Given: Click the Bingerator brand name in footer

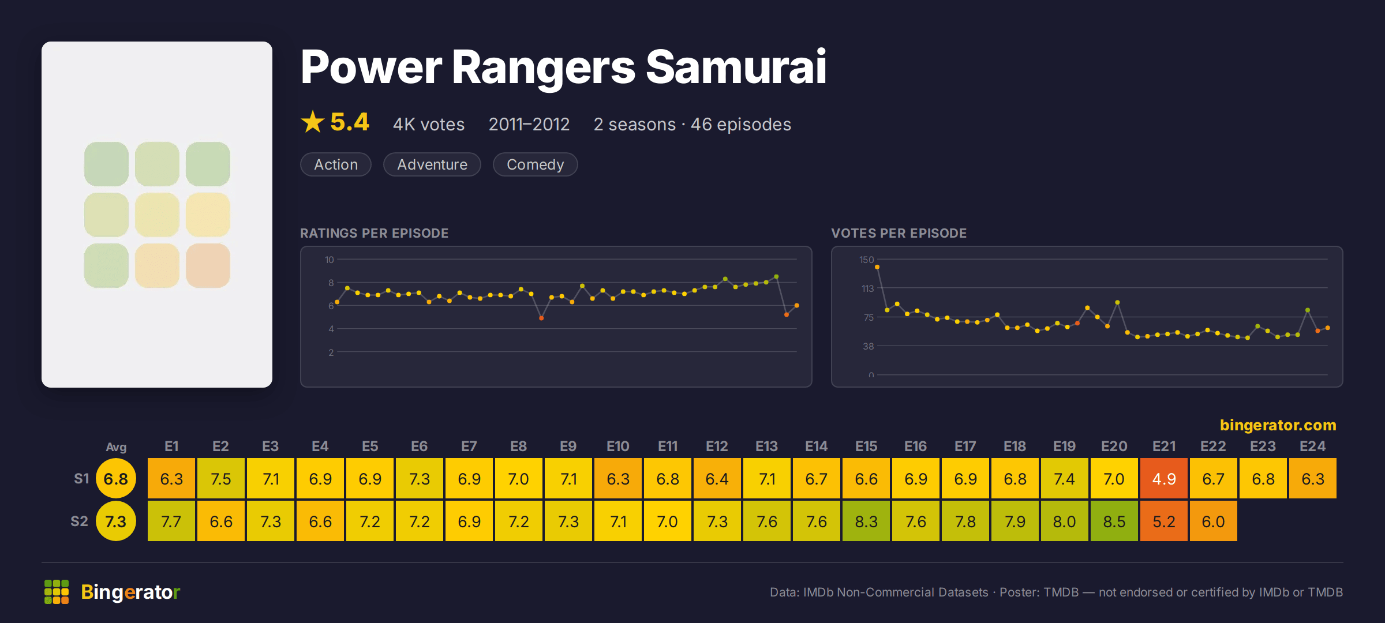Looking at the screenshot, I should [130, 592].
